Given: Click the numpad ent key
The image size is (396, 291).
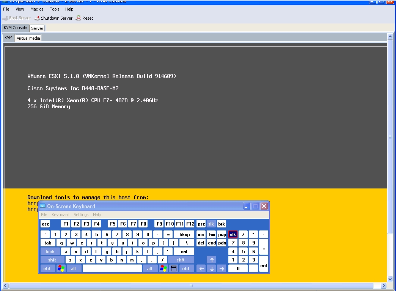Looking at the screenshot, I should pyautogui.click(x=264, y=264).
